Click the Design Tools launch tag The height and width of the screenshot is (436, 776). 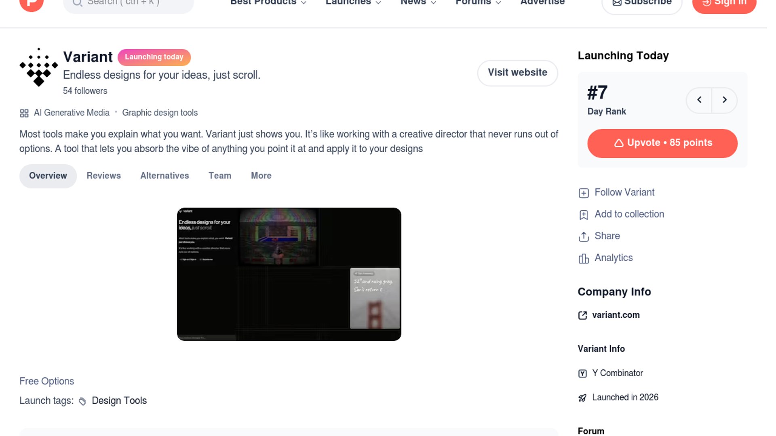tap(119, 400)
